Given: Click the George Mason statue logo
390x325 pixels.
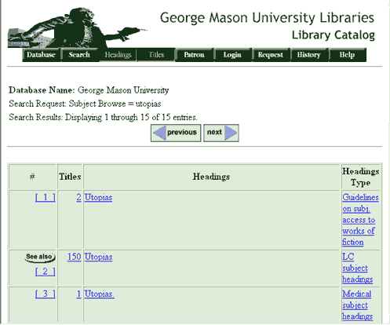Looking at the screenshot, I should (x=77, y=28).
